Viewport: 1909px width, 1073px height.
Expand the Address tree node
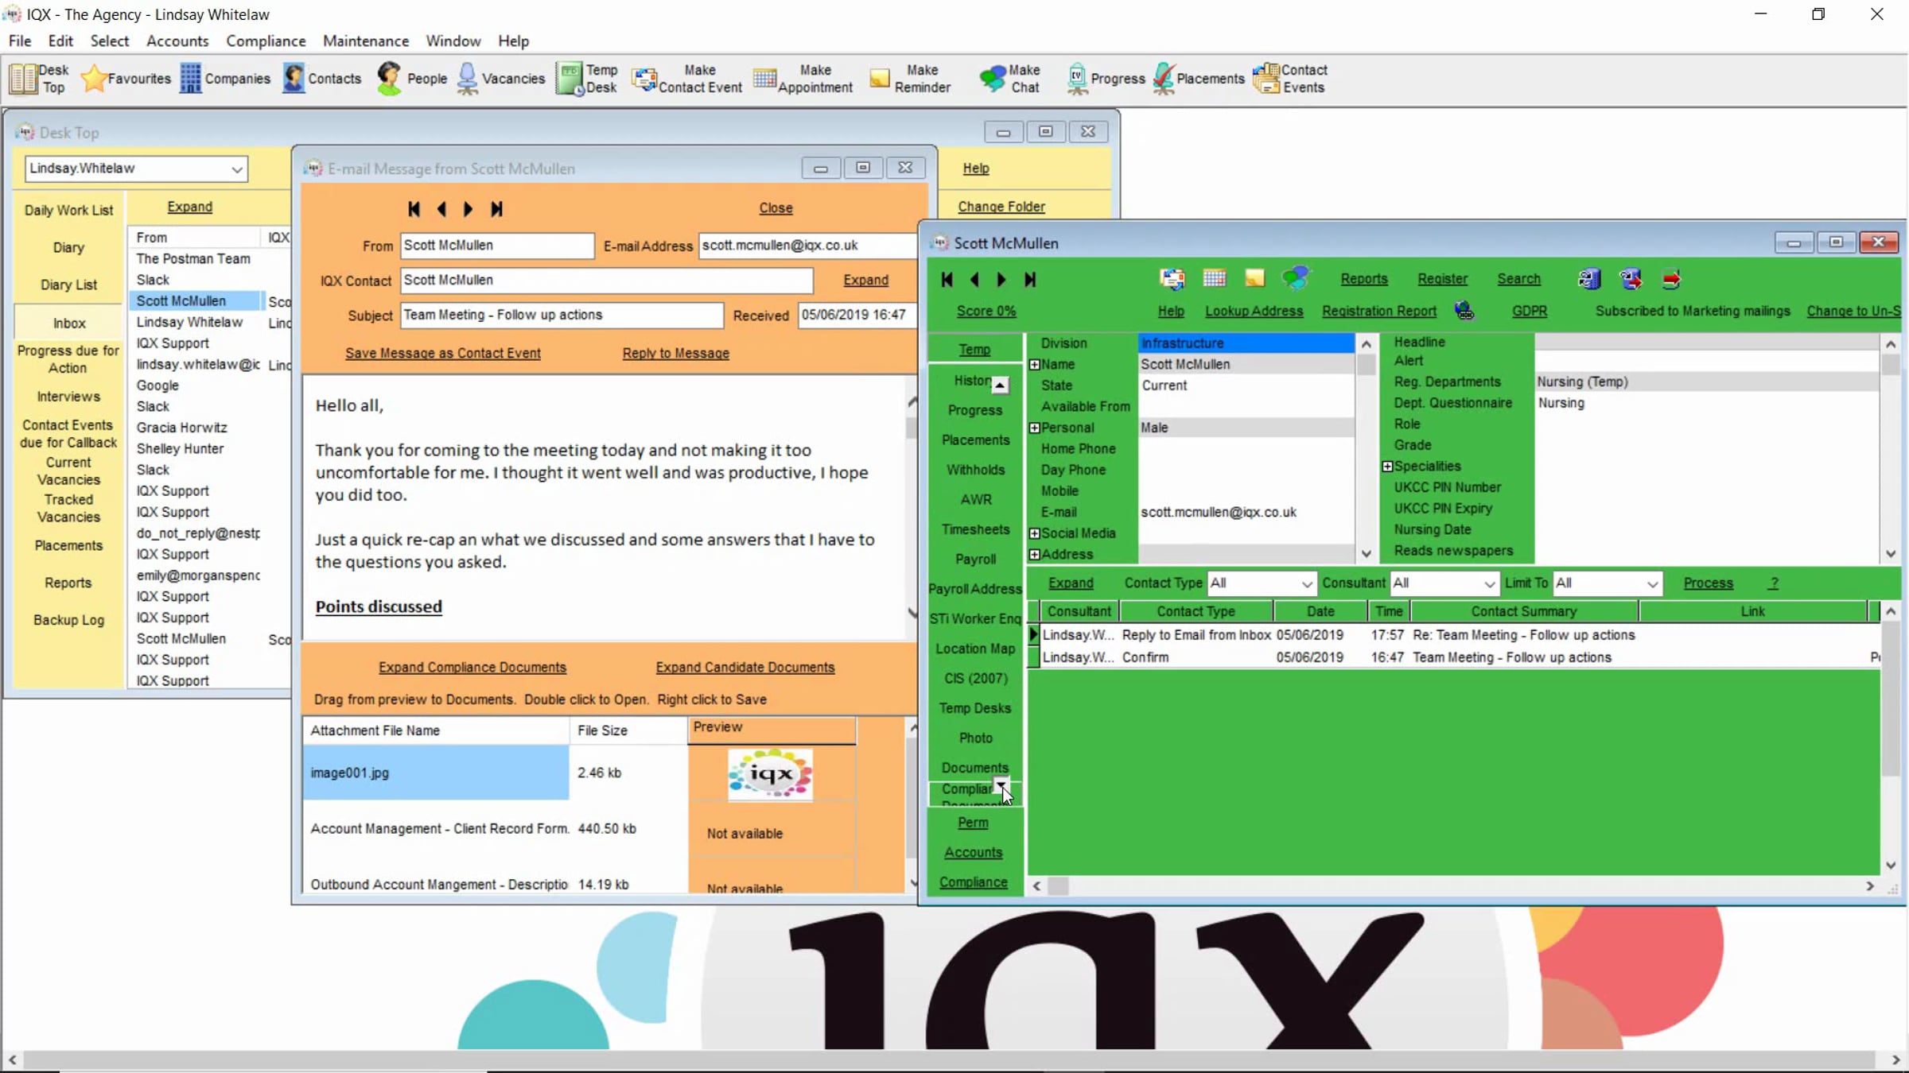(x=1035, y=555)
